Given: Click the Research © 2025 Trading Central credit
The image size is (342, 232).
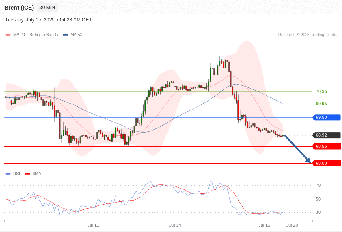Looking at the screenshot, I should coord(308,35).
